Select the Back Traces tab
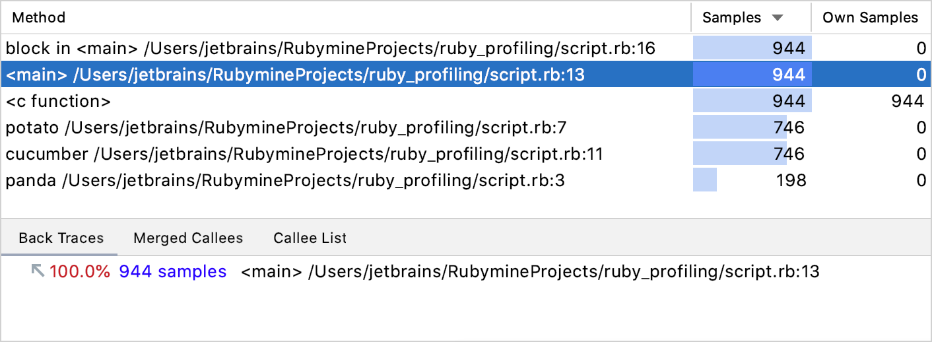This screenshot has width=932, height=342. click(x=61, y=238)
